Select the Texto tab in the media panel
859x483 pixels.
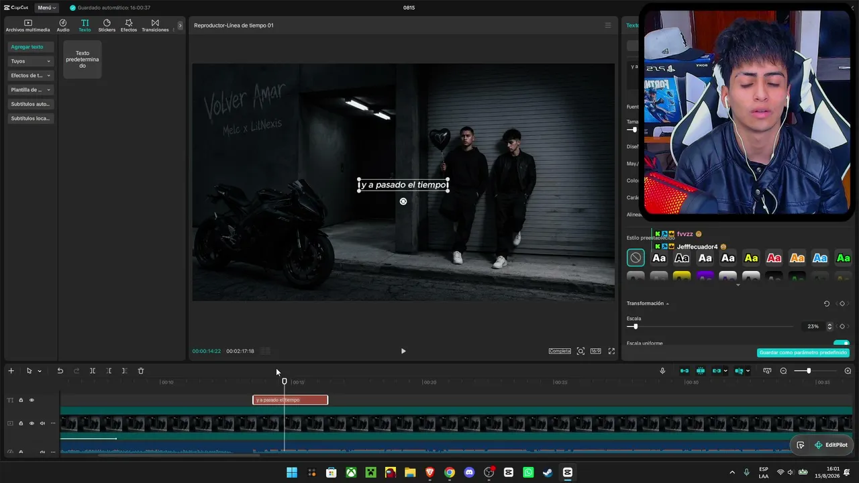point(85,25)
